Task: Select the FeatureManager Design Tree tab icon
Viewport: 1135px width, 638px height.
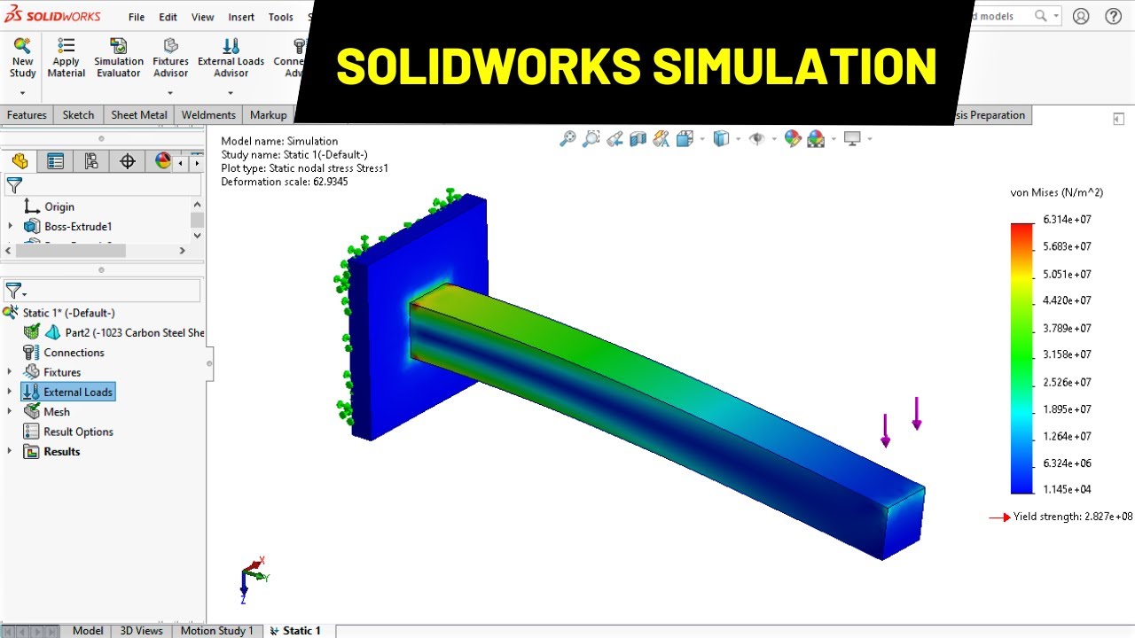Action: click(x=20, y=161)
